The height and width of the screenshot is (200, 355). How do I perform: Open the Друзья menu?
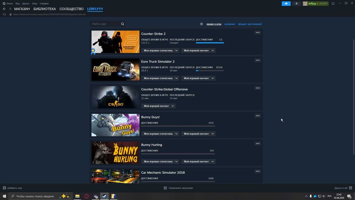click(x=26, y=4)
